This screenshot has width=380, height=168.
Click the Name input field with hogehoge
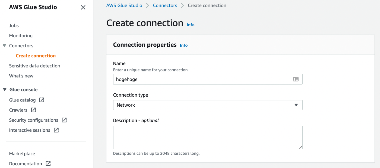click(208, 79)
